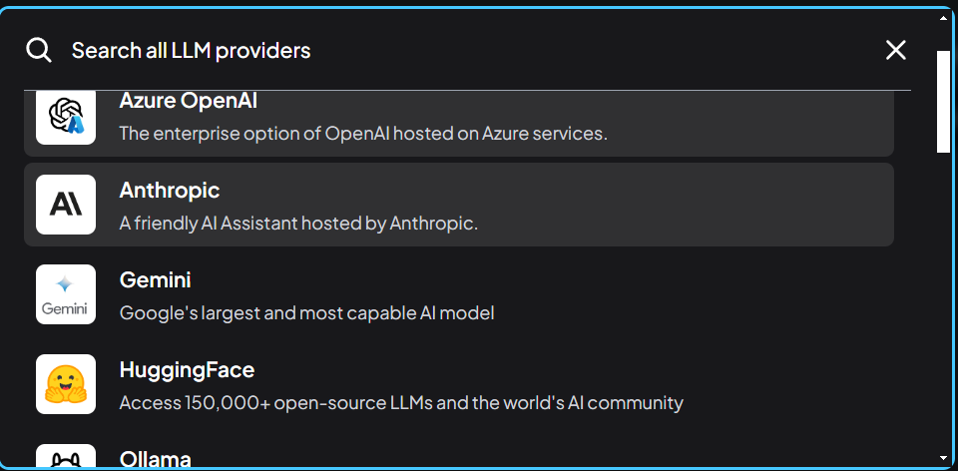Viewport: 958px width, 471px height.
Task: Click the scrollbar down arrow
Action: point(944,458)
